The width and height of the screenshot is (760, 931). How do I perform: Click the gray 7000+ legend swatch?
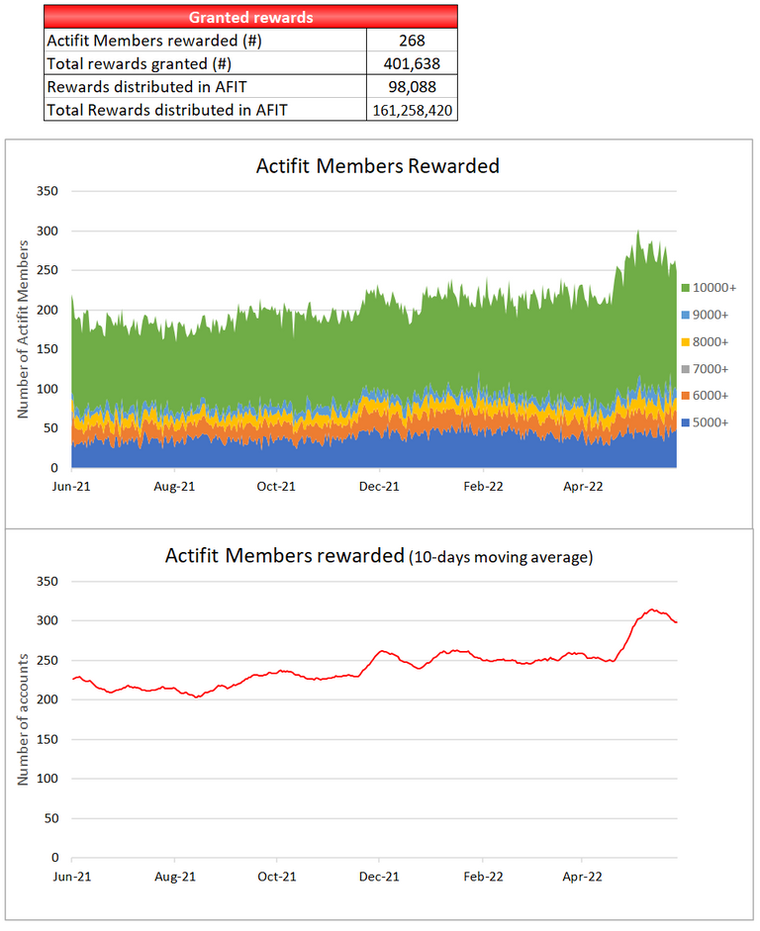685,369
